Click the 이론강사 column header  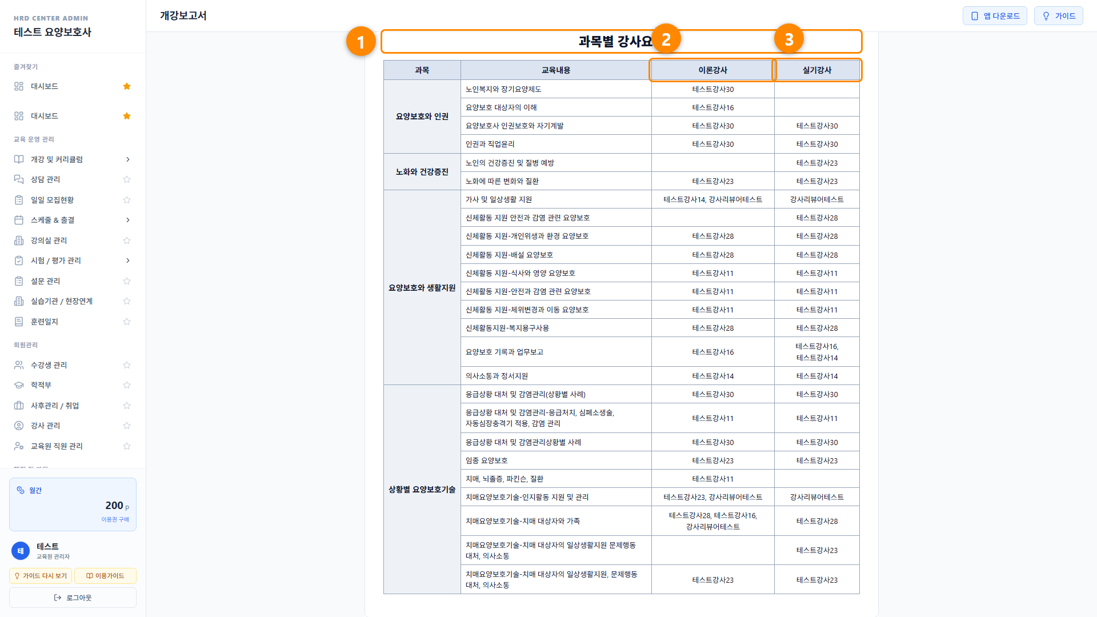[712, 70]
